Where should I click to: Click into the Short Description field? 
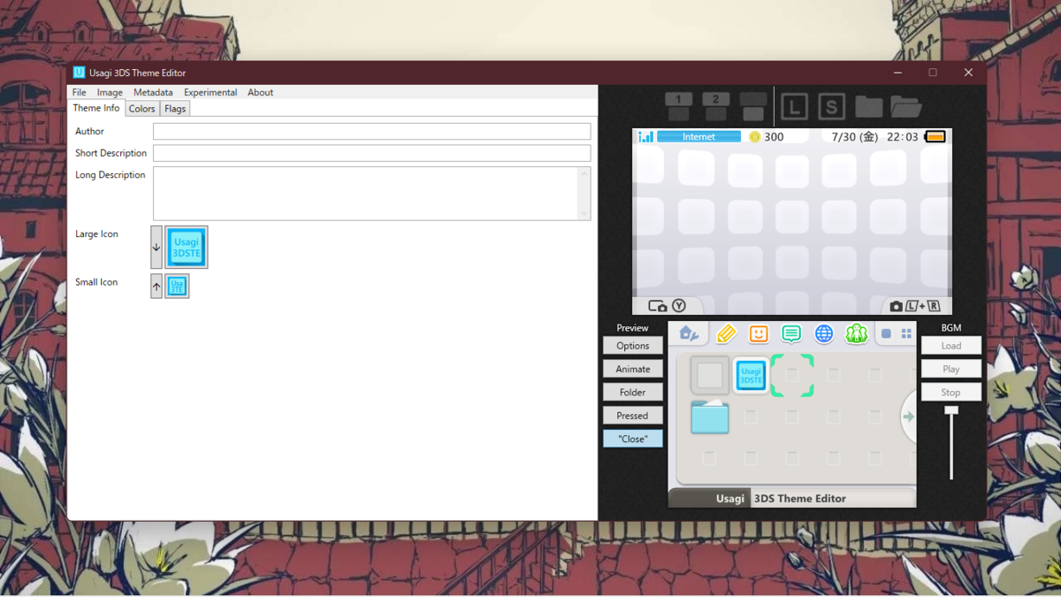coord(371,153)
